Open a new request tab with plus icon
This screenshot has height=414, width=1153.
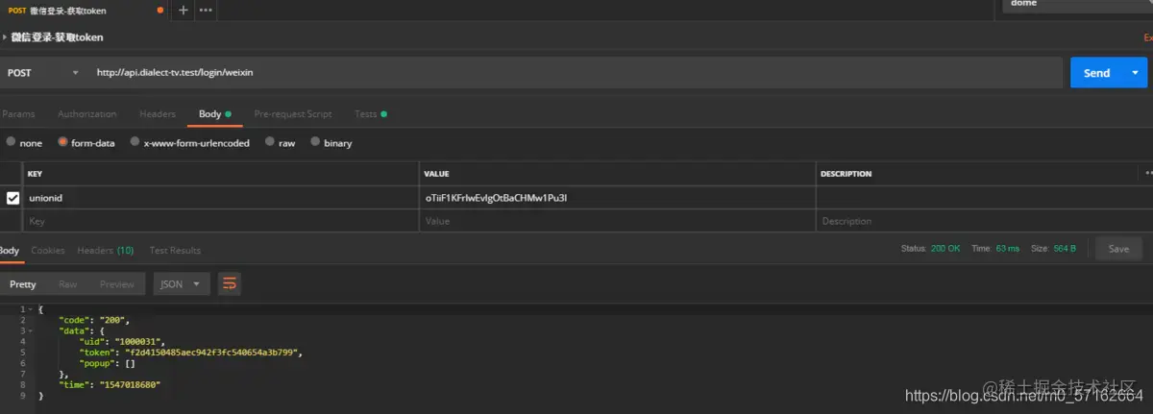[x=184, y=10]
